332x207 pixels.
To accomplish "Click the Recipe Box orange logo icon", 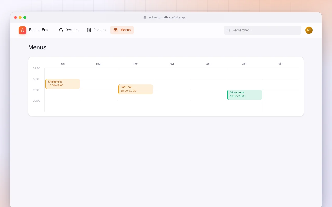I will coord(23,30).
